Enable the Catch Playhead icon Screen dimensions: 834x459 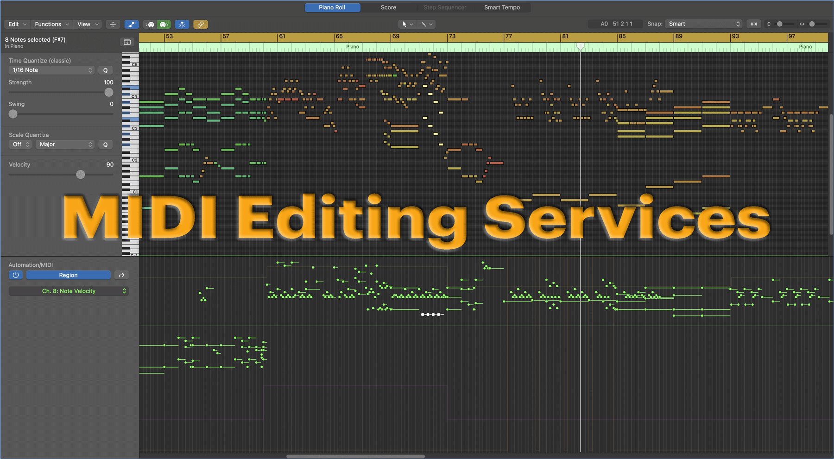(182, 24)
